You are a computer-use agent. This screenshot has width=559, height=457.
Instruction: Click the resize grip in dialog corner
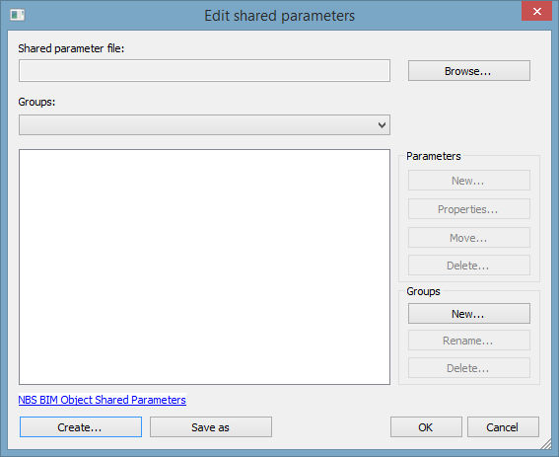pos(546,444)
